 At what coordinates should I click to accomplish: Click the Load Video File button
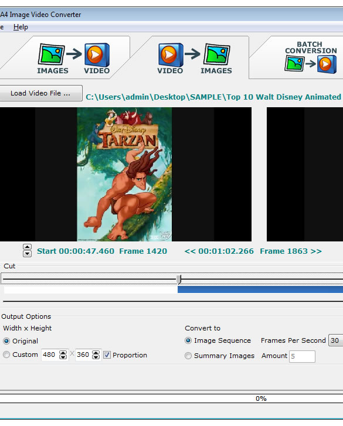click(x=40, y=93)
